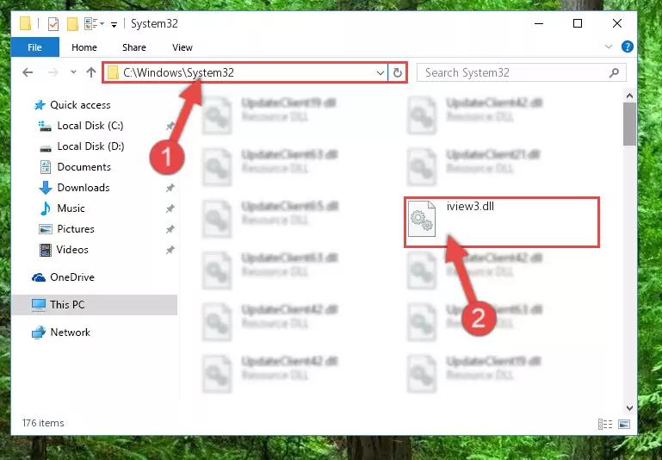
Task: Open the blue Help question mark
Action: click(x=628, y=47)
